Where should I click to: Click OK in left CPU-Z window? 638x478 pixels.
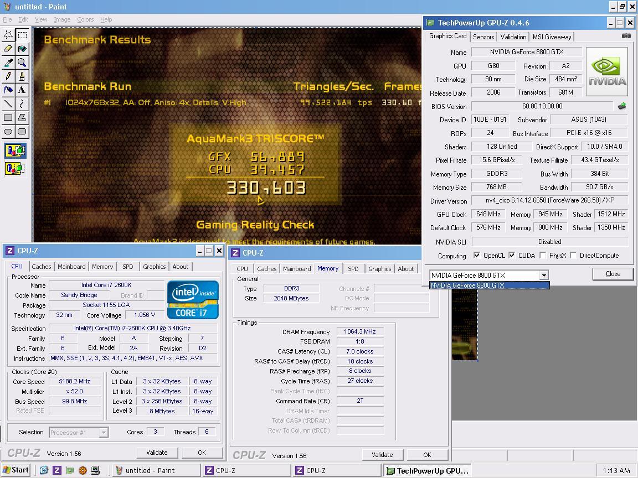tap(202, 453)
